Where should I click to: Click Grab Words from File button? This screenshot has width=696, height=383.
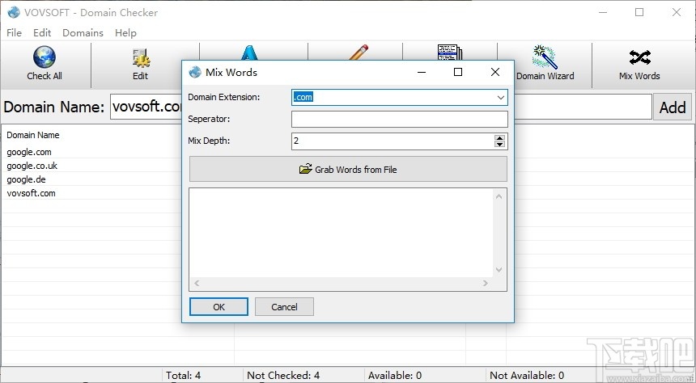click(x=348, y=169)
